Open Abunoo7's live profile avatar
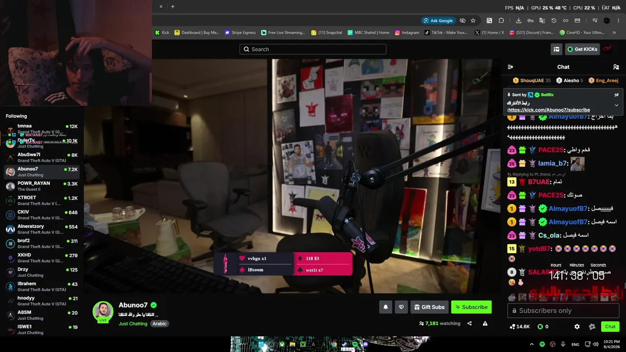The height and width of the screenshot is (352, 626). (x=103, y=312)
